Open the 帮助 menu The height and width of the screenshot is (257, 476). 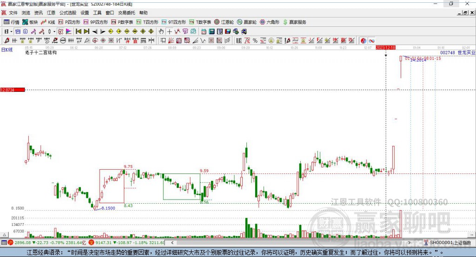pyautogui.click(x=143, y=13)
